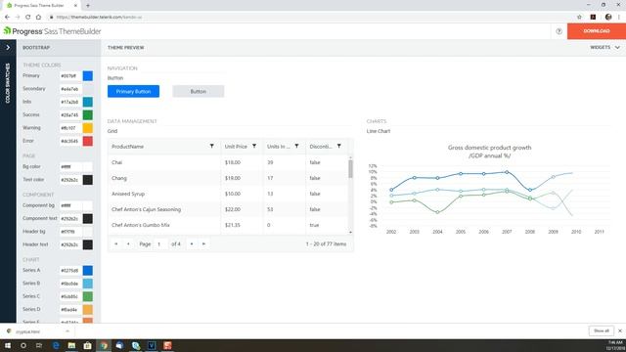
Task: Click Show all downloads button
Action: 601,330
